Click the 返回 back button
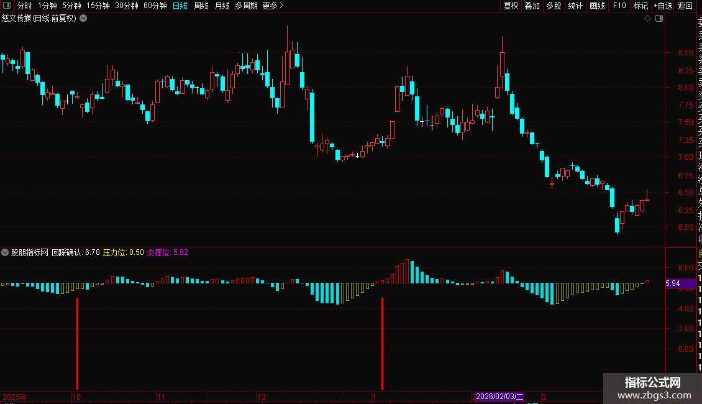This screenshot has width=702, height=404. pyautogui.click(x=685, y=6)
